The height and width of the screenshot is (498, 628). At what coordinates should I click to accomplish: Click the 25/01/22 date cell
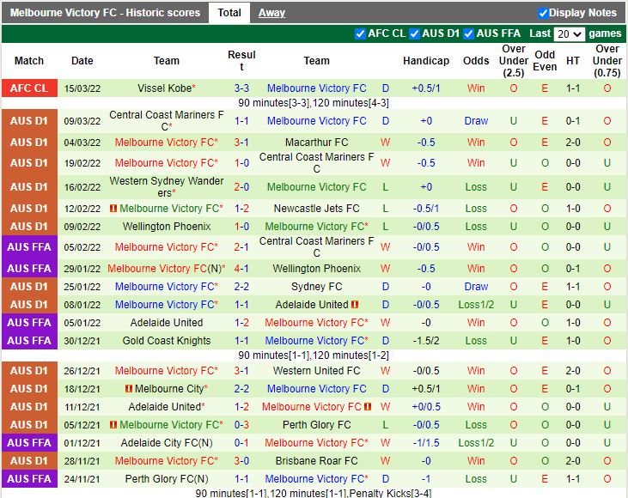click(82, 287)
